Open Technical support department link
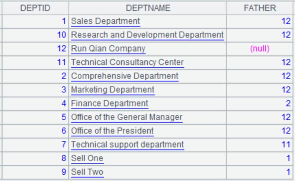 [x=127, y=145]
